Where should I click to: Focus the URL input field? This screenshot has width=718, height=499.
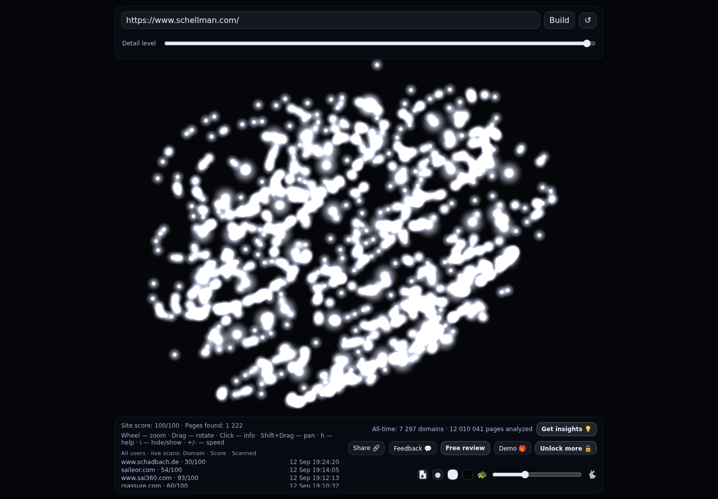pos(331,20)
